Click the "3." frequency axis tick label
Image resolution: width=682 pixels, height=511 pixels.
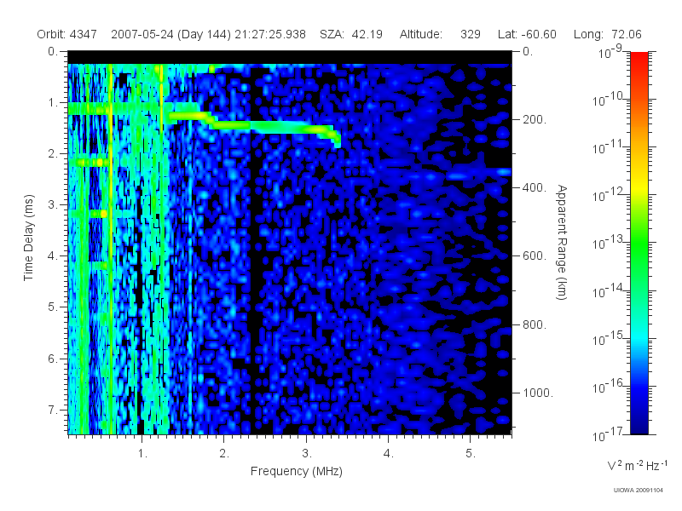pyautogui.click(x=307, y=453)
